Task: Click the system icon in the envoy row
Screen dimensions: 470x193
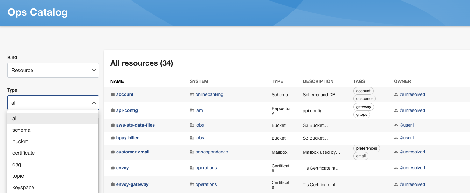Action: pyautogui.click(x=192, y=168)
